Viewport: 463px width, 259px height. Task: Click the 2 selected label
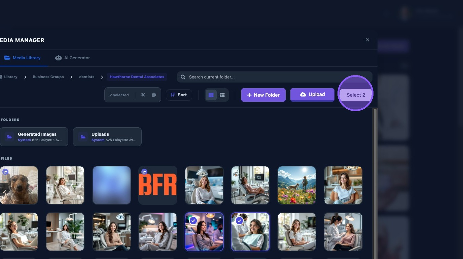point(119,95)
